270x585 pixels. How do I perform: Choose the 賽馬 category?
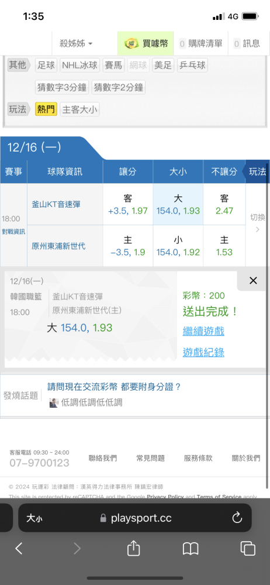tap(113, 66)
